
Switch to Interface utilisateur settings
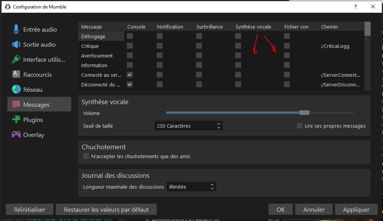pyautogui.click(x=39, y=59)
